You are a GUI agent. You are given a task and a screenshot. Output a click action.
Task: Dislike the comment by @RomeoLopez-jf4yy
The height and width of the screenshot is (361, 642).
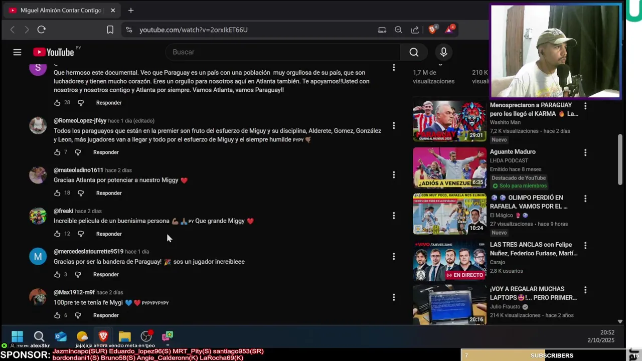coord(78,152)
